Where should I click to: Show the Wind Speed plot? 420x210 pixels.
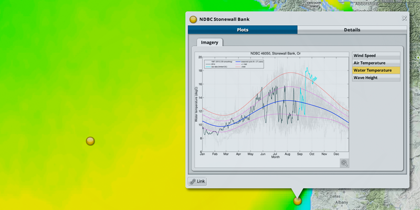coord(376,56)
